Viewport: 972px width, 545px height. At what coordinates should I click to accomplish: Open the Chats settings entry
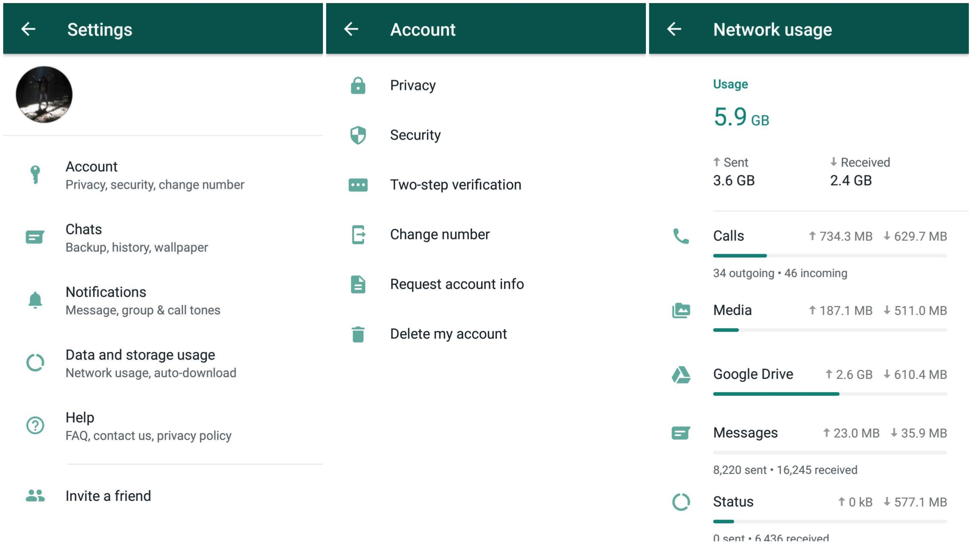136,238
